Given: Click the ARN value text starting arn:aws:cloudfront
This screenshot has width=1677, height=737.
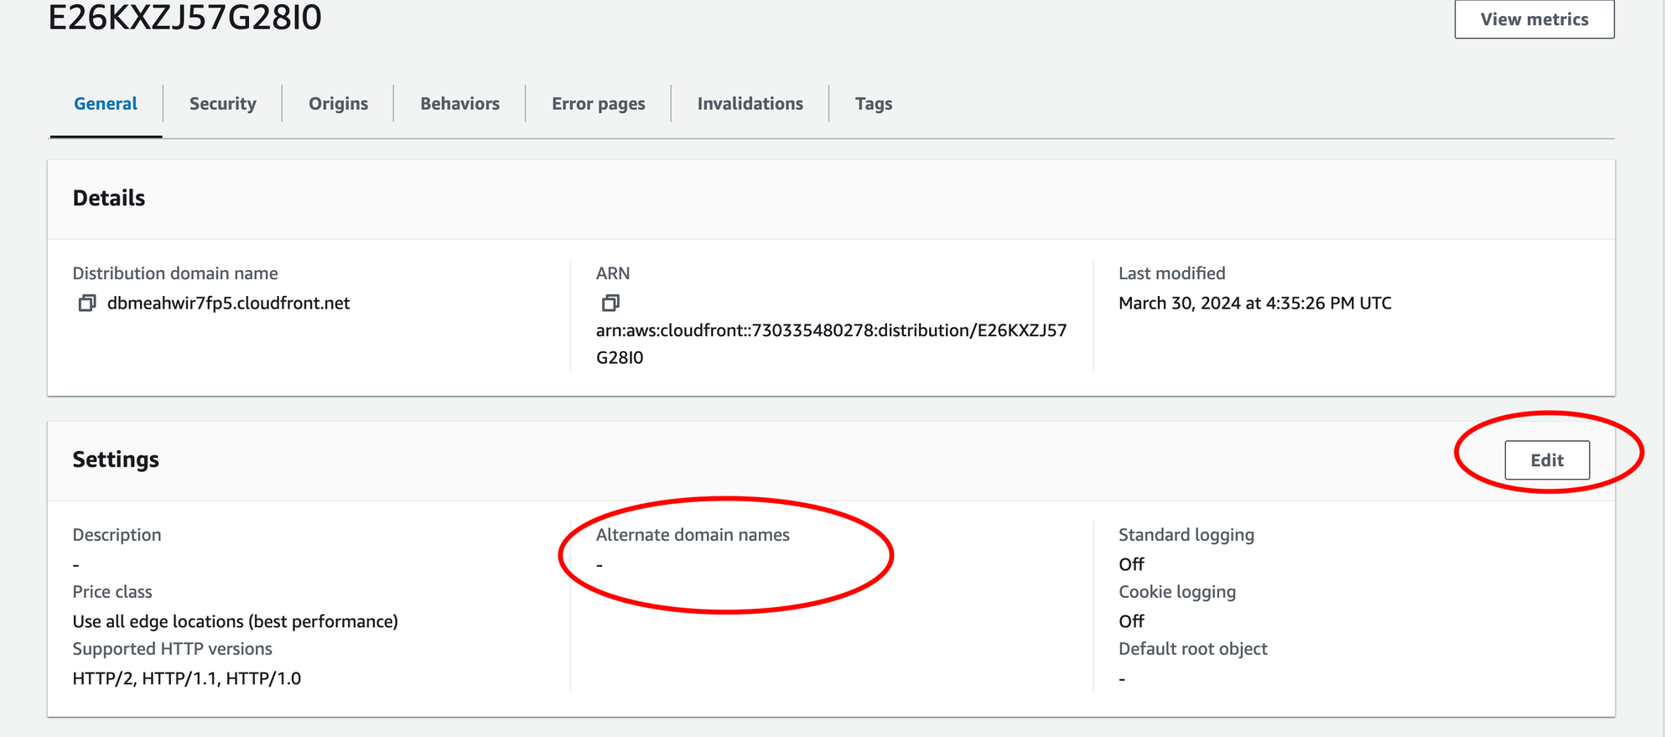Looking at the screenshot, I should click(x=830, y=331).
